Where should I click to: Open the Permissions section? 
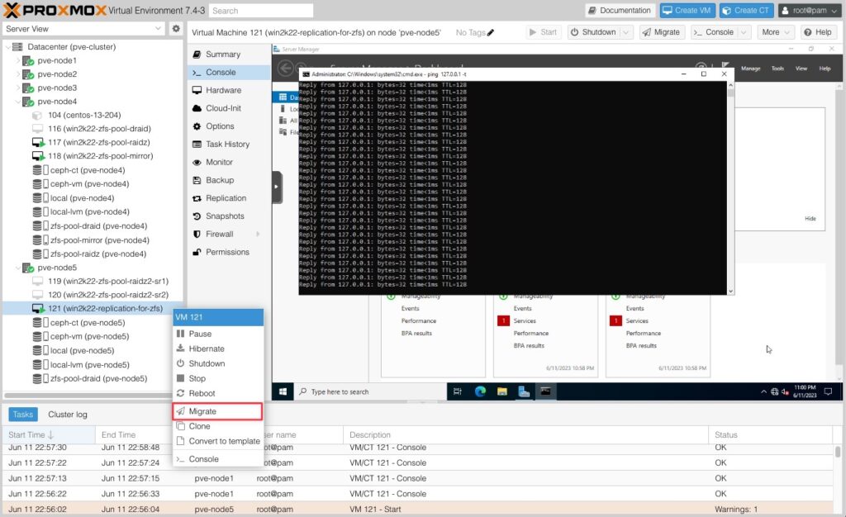click(227, 252)
